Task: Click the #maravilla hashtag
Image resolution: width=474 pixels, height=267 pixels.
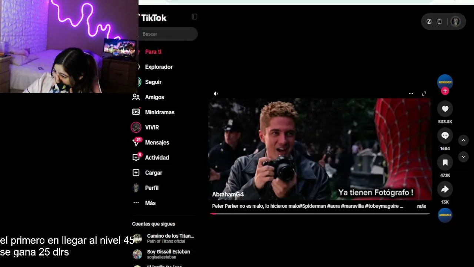Action: [352, 206]
